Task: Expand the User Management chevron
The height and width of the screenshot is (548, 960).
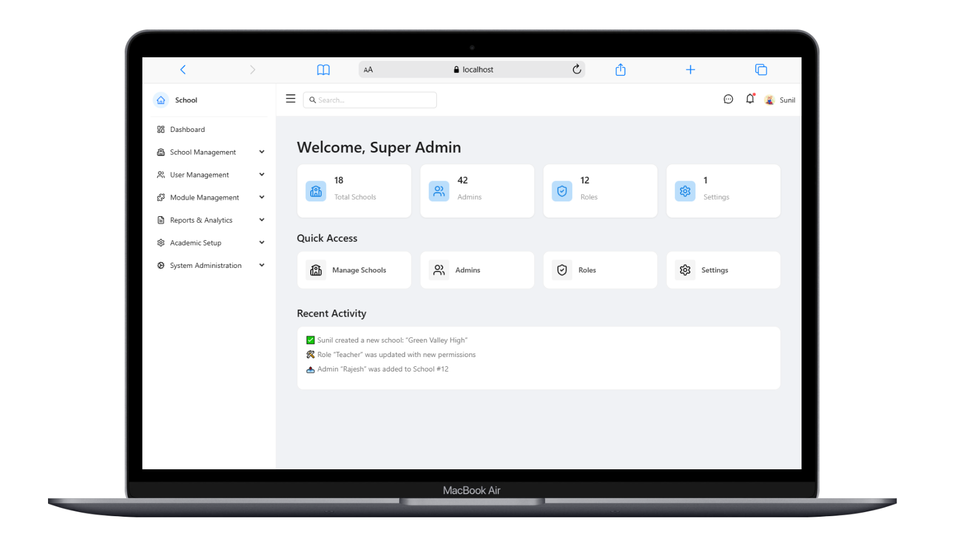Action: click(x=262, y=175)
